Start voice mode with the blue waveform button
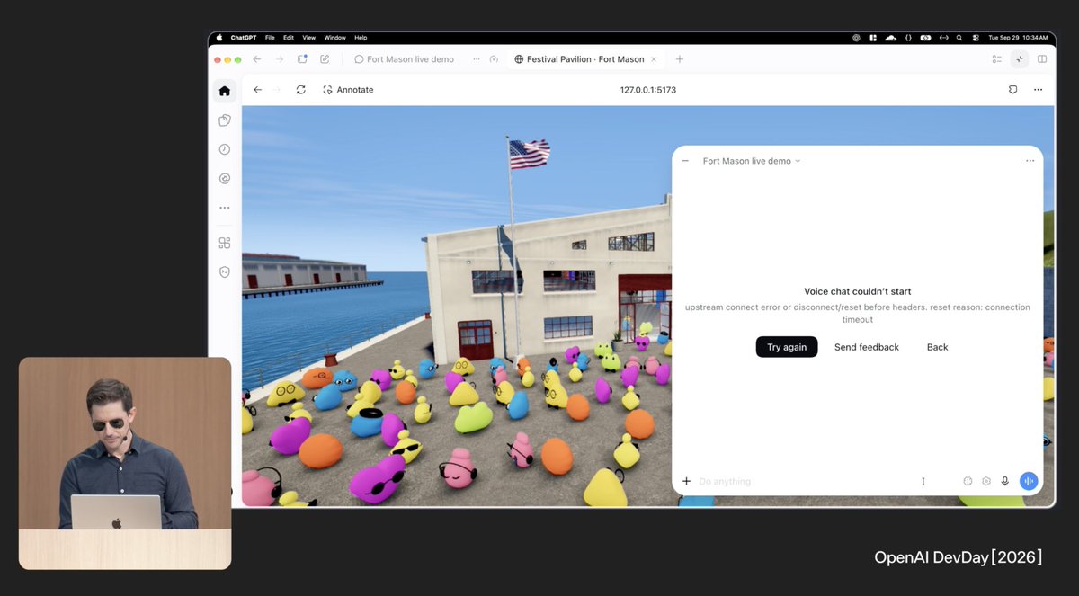This screenshot has height=596, width=1079. [1029, 481]
